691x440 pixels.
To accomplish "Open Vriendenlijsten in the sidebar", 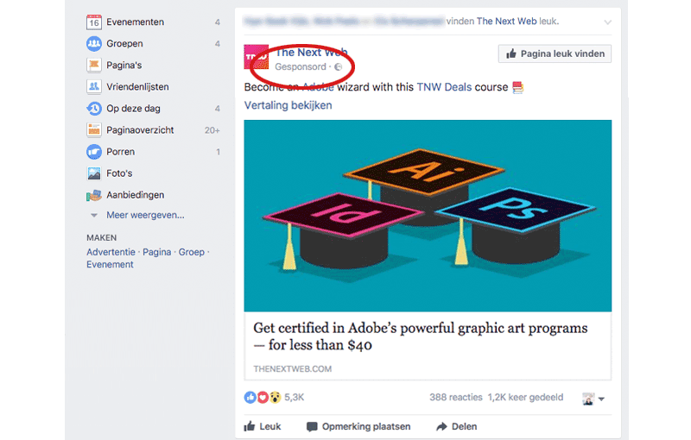I will tap(137, 86).
